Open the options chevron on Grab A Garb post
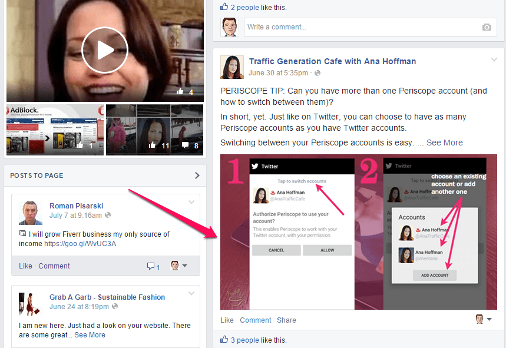This screenshot has height=348, width=506. point(191,294)
